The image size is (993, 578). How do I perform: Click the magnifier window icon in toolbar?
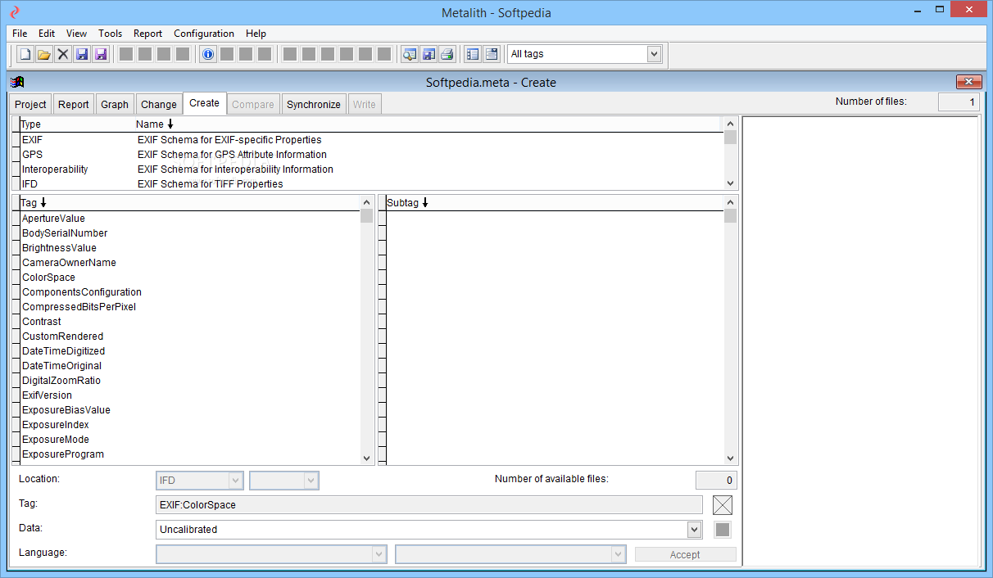point(409,54)
